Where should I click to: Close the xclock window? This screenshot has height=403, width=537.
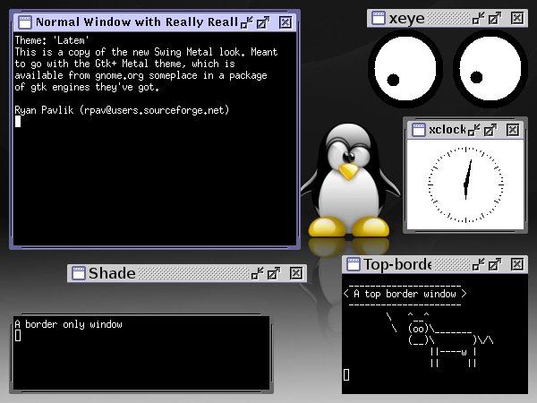pos(513,130)
